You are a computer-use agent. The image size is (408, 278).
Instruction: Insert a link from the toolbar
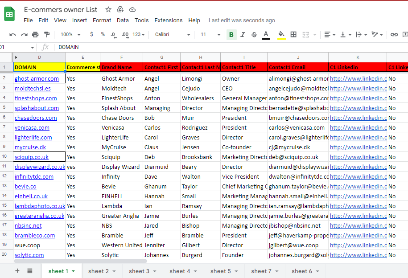(x=394, y=34)
